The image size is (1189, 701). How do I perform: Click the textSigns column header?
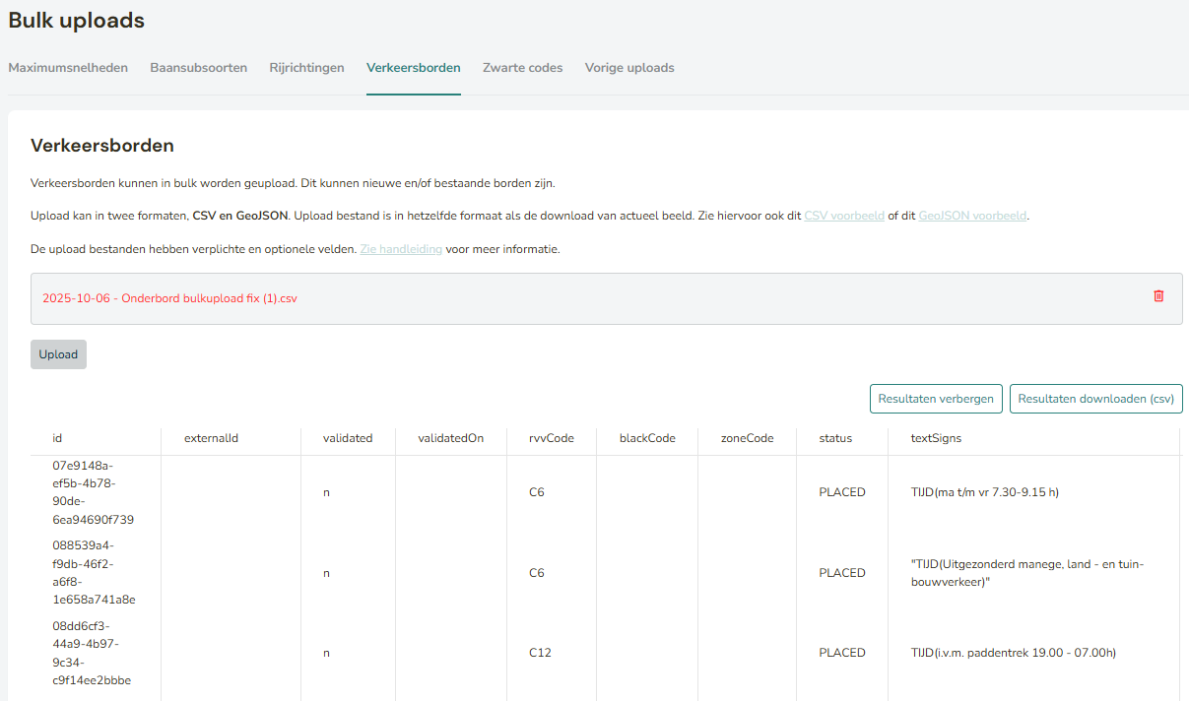tap(936, 438)
